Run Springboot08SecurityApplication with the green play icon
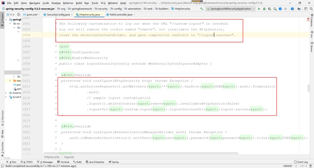Viewport: 314px width, 168px height. coord(259,9)
